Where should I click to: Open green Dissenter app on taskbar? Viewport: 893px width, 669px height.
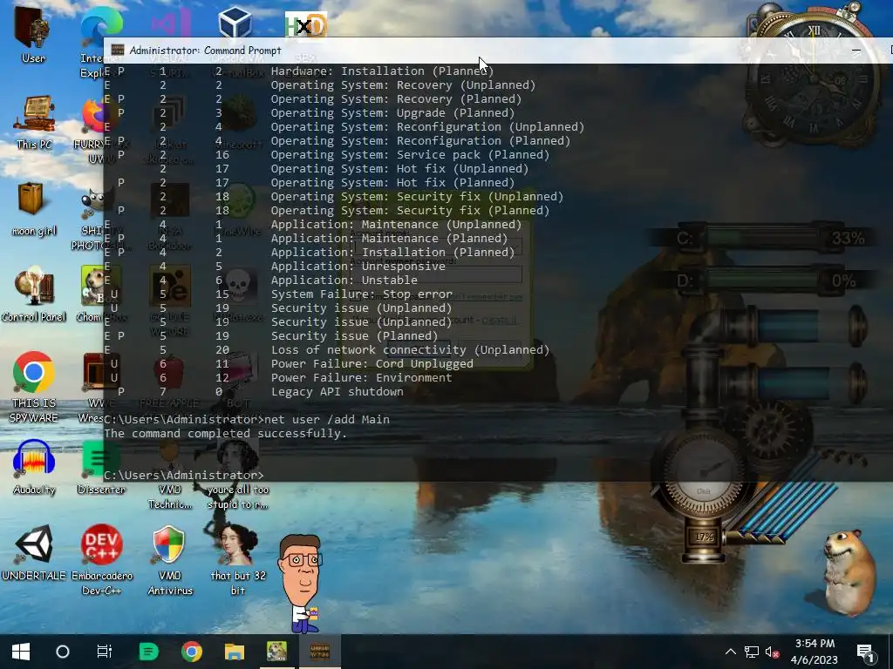148,652
